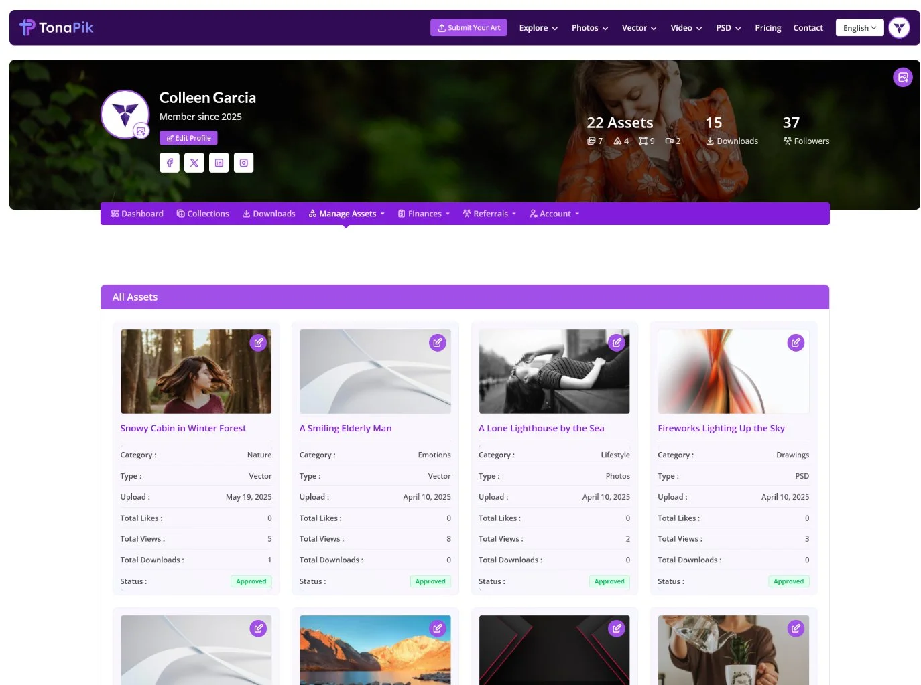Expand the Manage Assets dropdown

(x=347, y=214)
